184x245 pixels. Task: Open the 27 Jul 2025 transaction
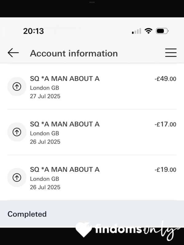92,87
